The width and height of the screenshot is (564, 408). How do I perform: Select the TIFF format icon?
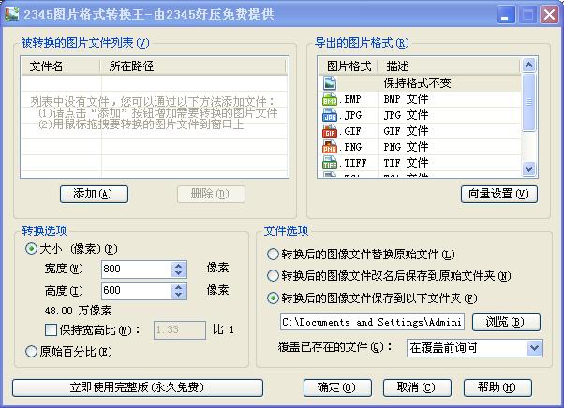click(330, 163)
